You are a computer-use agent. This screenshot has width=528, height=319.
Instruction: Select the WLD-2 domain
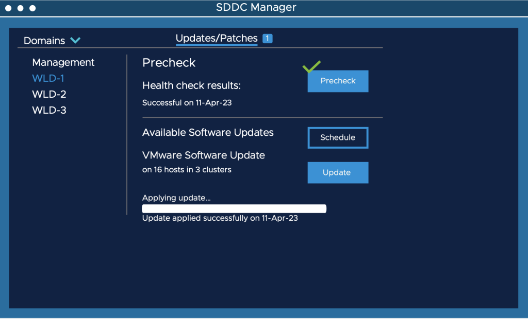point(49,94)
